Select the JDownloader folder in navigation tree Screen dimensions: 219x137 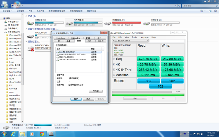[14, 82]
